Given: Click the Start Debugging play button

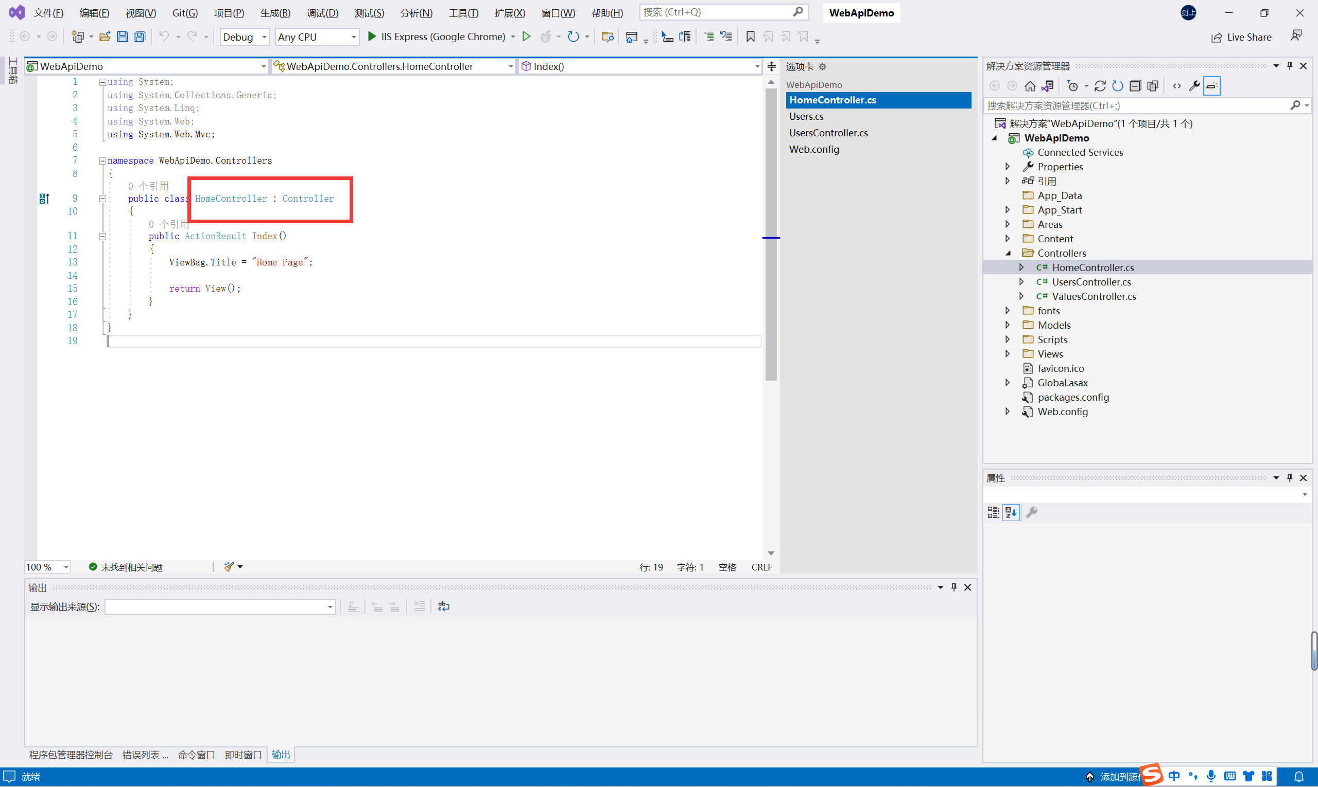Looking at the screenshot, I should (x=372, y=37).
